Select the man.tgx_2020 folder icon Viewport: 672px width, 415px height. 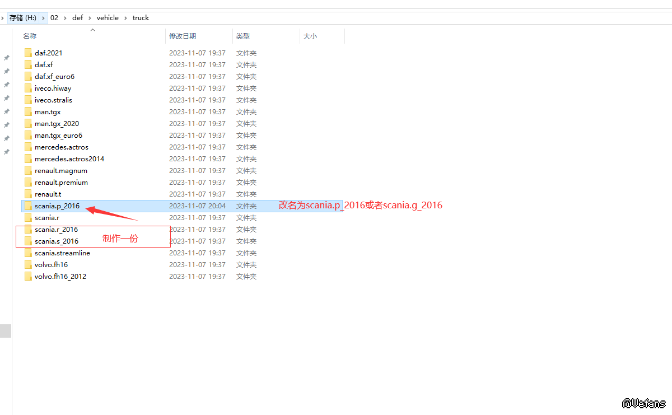[x=28, y=123]
